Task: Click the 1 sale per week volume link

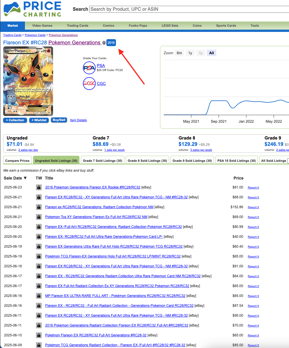Action: tap(114, 150)
